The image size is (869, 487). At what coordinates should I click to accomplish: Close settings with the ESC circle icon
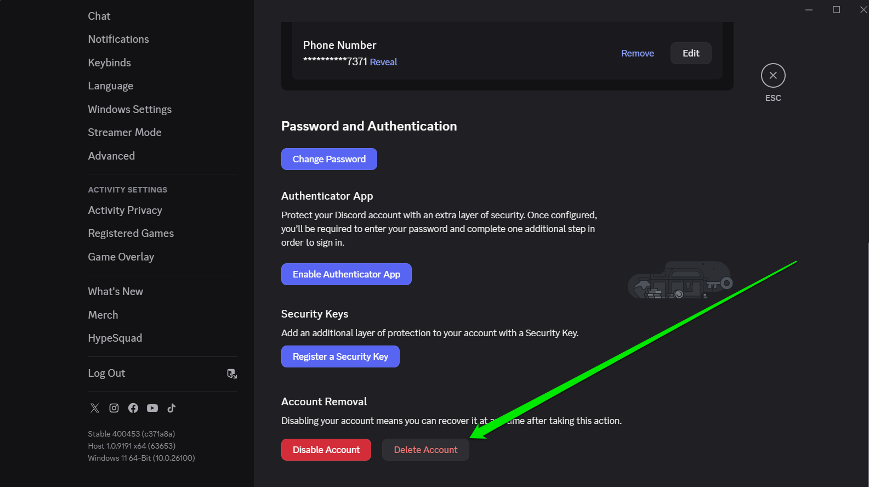pyautogui.click(x=773, y=76)
